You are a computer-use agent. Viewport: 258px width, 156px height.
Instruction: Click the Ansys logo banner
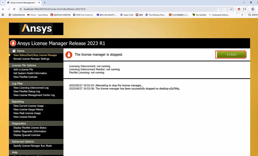(x=36, y=29)
